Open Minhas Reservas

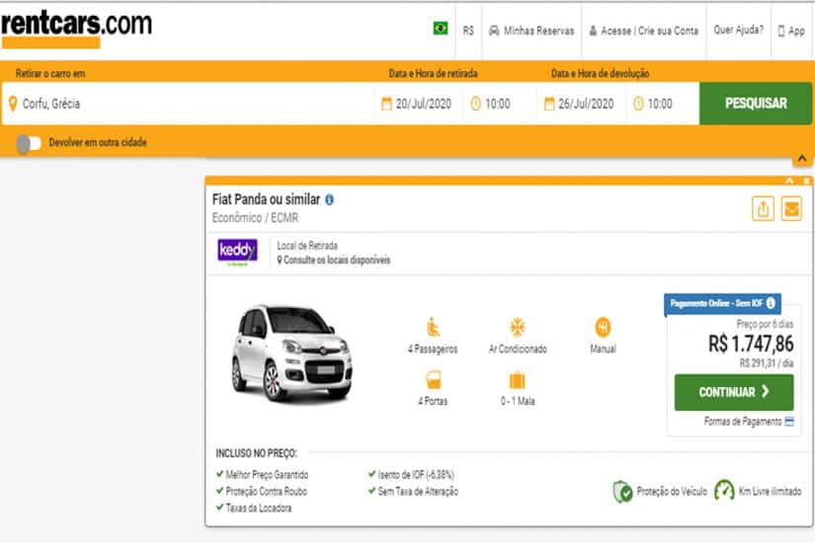(x=531, y=31)
